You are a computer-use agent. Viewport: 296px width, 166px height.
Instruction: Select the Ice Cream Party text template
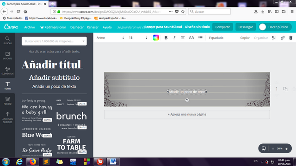(37, 150)
